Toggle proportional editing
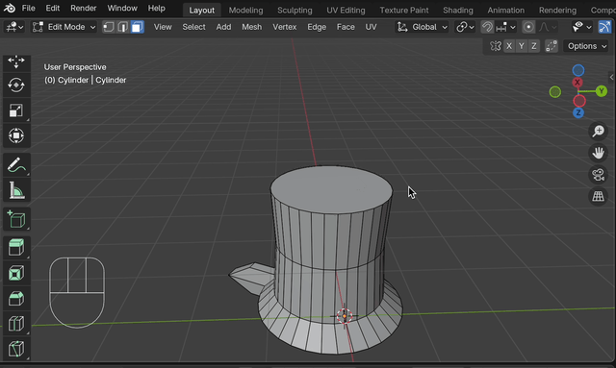The width and height of the screenshot is (616, 368). pos(528,27)
